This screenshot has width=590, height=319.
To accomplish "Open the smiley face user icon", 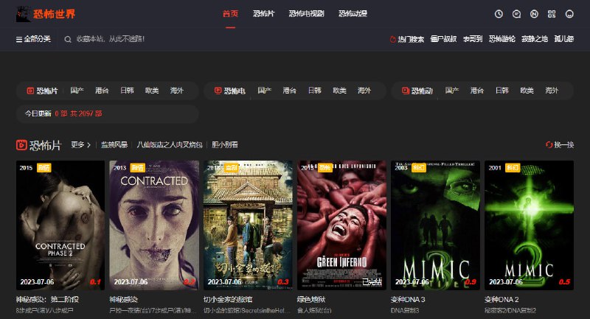I will (569, 14).
